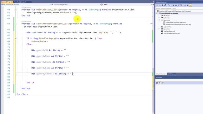Click the YourDatabase.mdf database icon
This screenshot has width=203, height=114.
coord(162,31)
